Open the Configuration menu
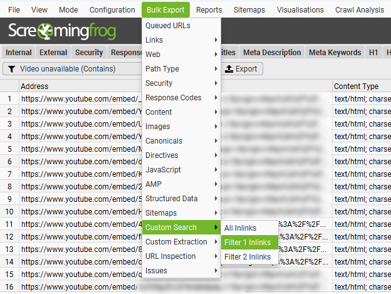The width and height of the screenshot is (391, 294). click(112, 10)
